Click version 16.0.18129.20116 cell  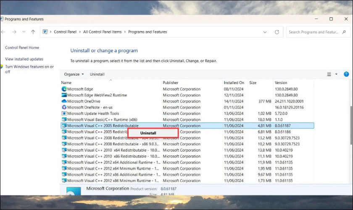[289, 107]
